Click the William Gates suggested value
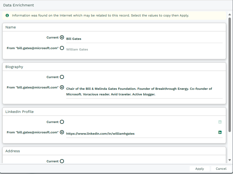233x174 pixels. click(x=77, y=49)
